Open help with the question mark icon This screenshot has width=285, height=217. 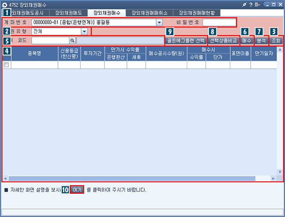(x=251, y=5)
